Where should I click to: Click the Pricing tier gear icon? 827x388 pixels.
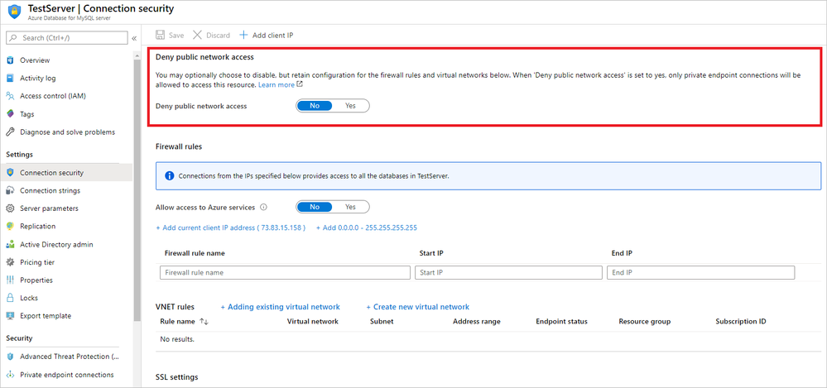tap(9, 262)
